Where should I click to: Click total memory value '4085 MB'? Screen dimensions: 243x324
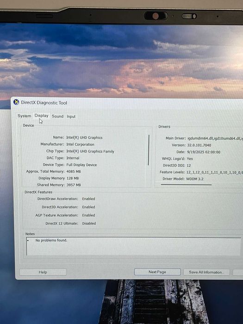(x=74, y=172)
